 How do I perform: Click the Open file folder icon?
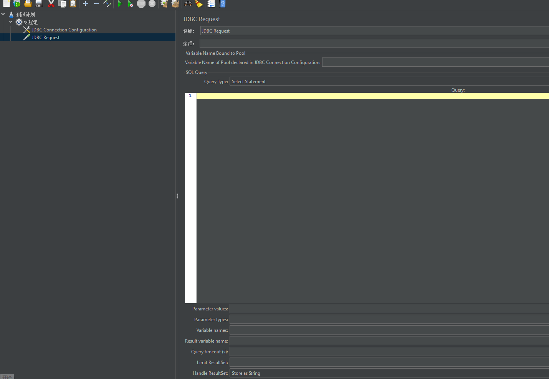pyautogui.click(x=28, y=3)
